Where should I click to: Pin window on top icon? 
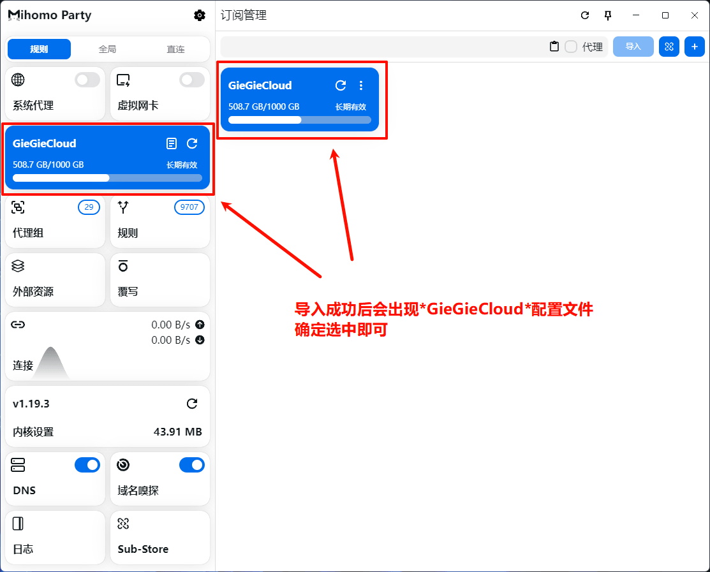pyautogui.click(x=608, y=15)
